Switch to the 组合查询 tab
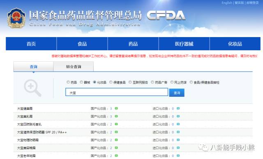 pos(74,67)
